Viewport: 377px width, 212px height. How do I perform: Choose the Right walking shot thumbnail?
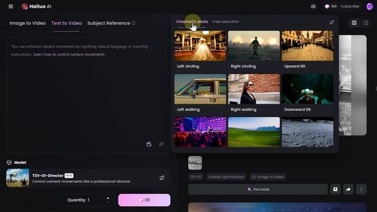coord(254,89)
